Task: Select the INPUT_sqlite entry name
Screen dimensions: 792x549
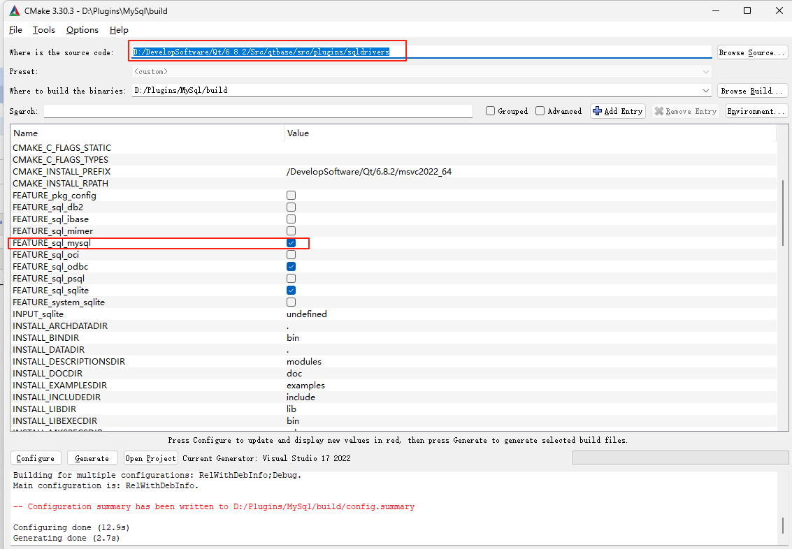Action: pos(38,314)
